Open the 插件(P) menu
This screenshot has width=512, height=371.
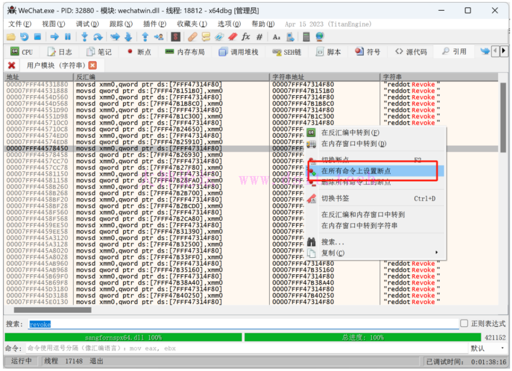(x=155, y=24)
